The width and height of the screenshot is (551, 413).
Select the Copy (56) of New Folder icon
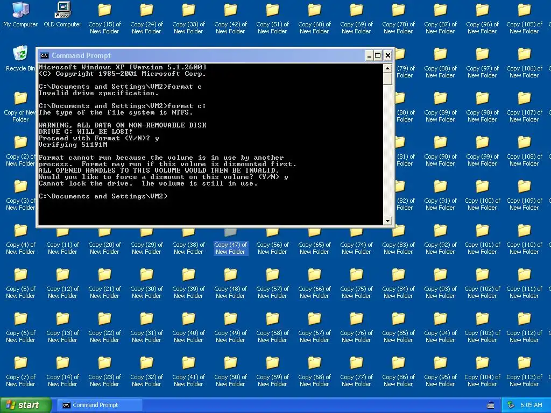click(x=272, y=243)
